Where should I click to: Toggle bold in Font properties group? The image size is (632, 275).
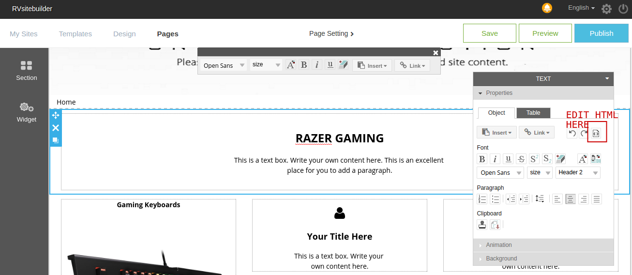482,159
